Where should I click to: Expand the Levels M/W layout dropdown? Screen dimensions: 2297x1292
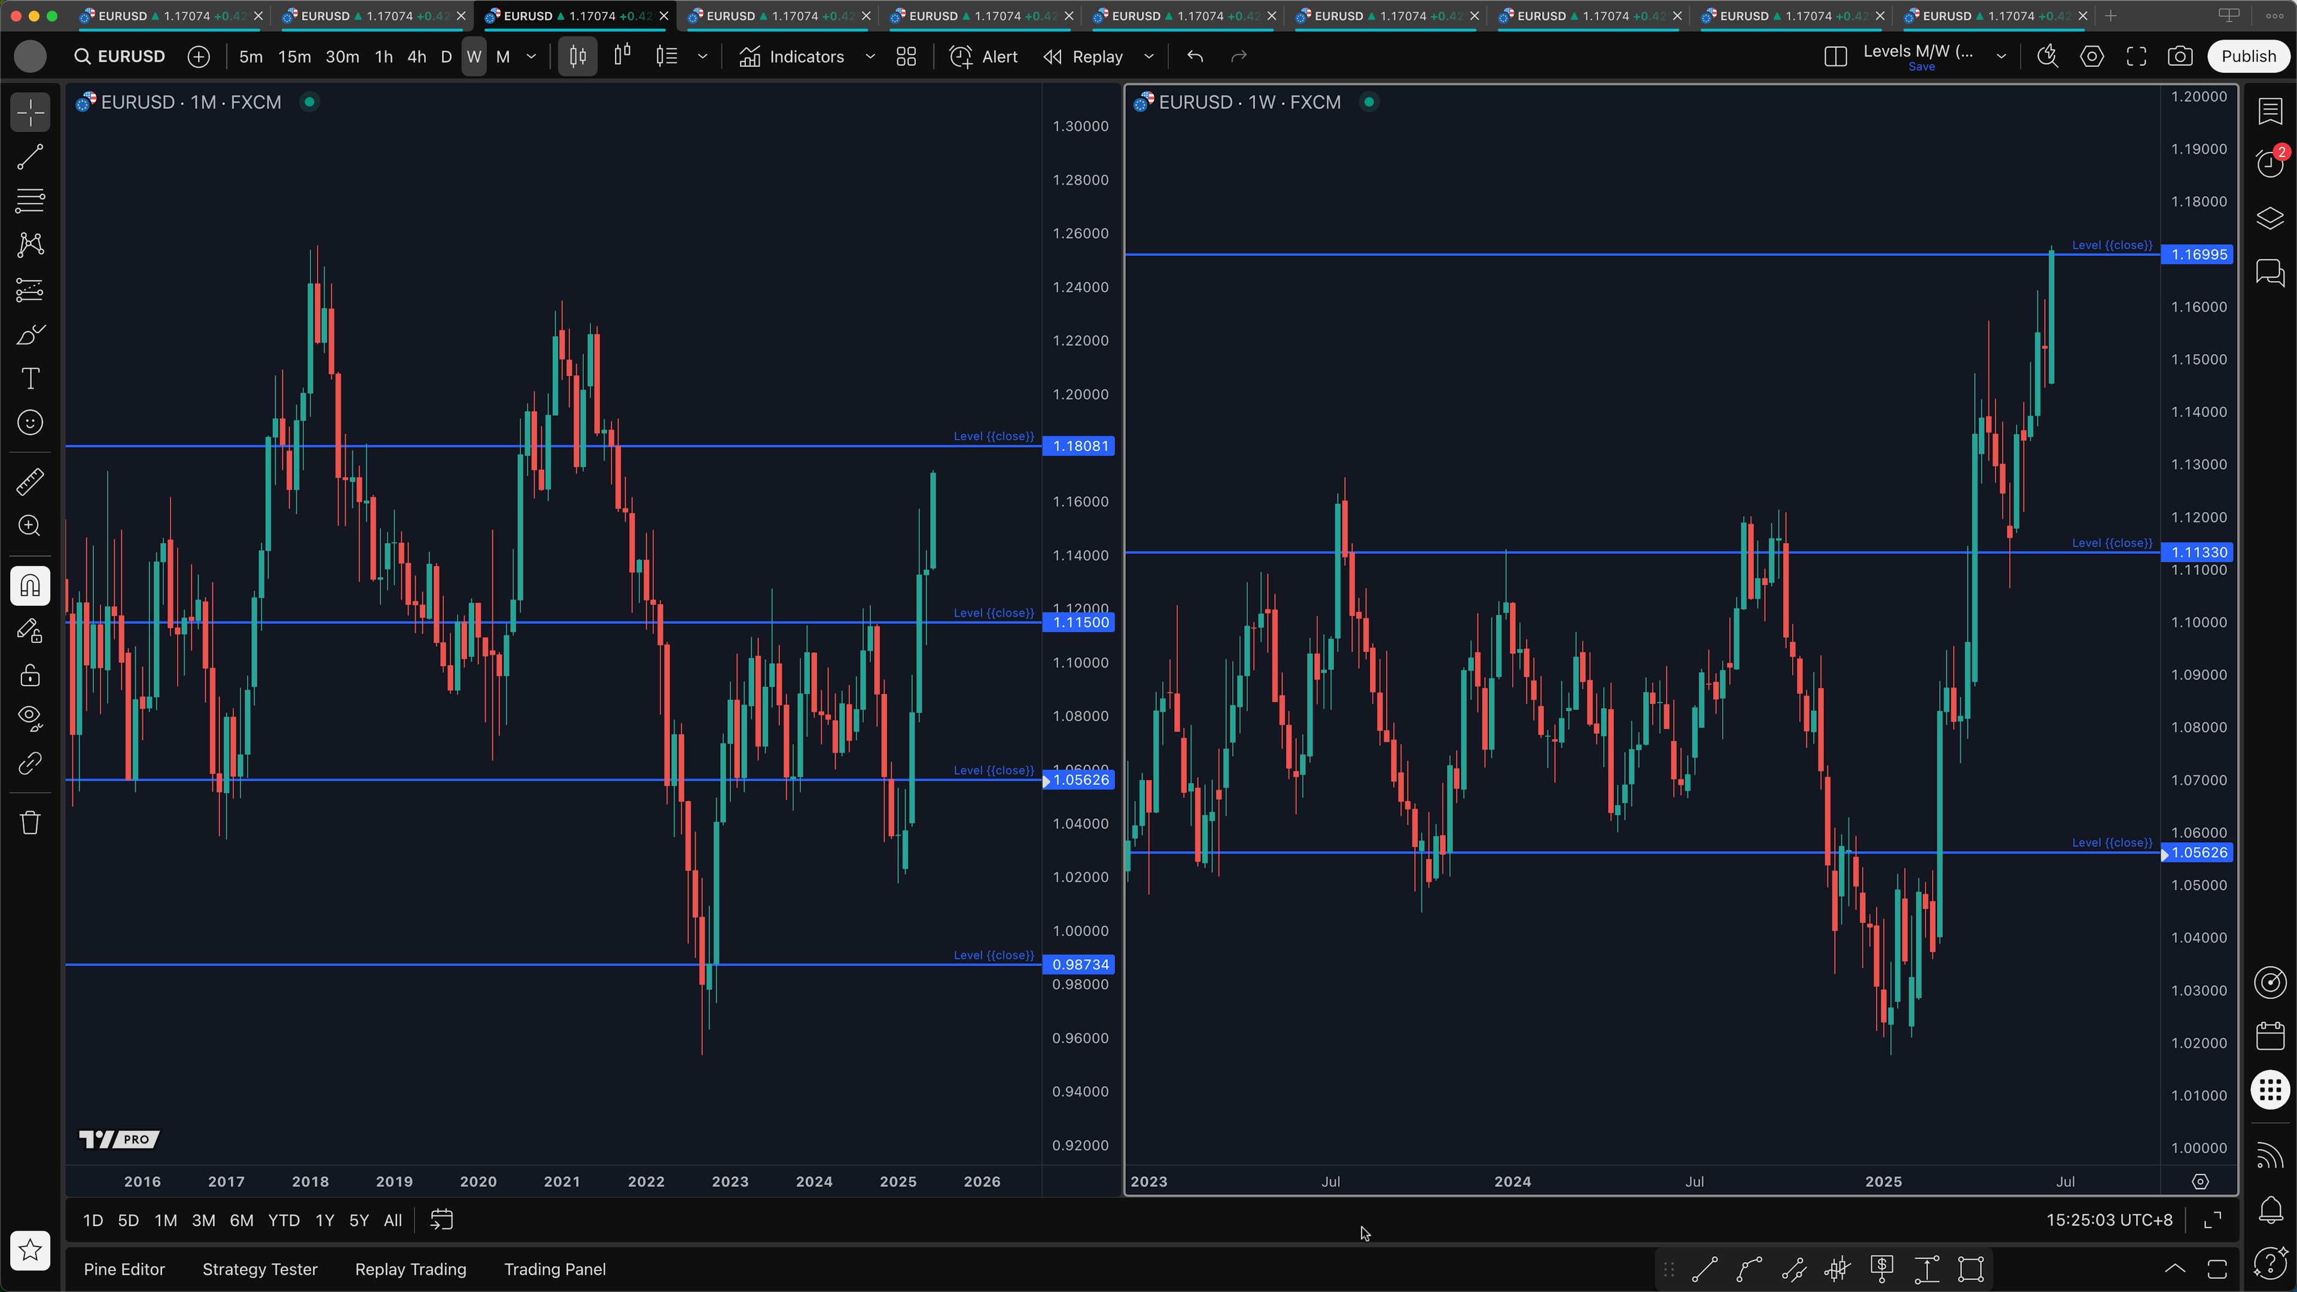(2001, 57)
